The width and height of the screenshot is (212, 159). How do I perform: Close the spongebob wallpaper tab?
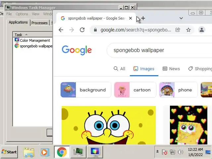[x=131, y=18]
